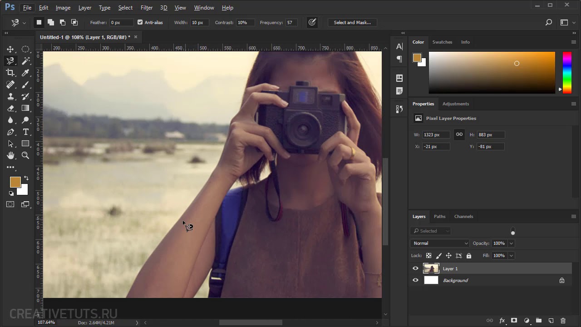Image resolution: width=581 pixels, height=327 pixels.
Task: Open the Filter menu
Action: [147, 8]
